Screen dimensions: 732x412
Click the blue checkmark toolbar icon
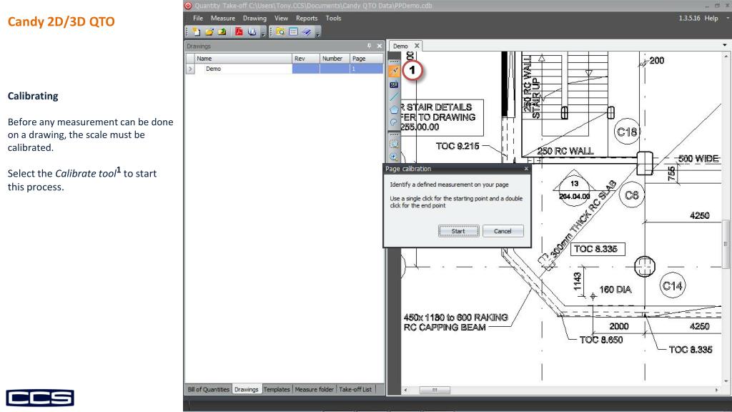(x=306, y=31)
